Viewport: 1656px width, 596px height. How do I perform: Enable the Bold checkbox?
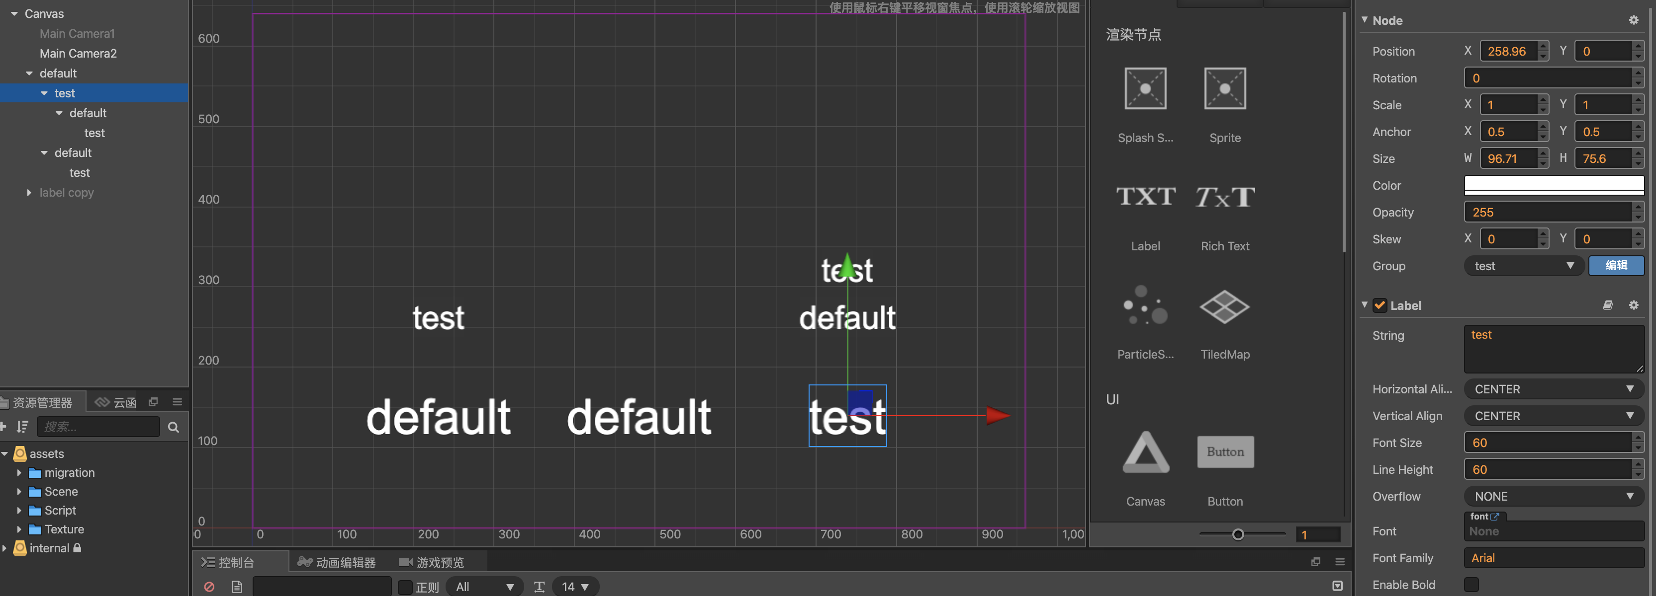(x=1471, y=585)
